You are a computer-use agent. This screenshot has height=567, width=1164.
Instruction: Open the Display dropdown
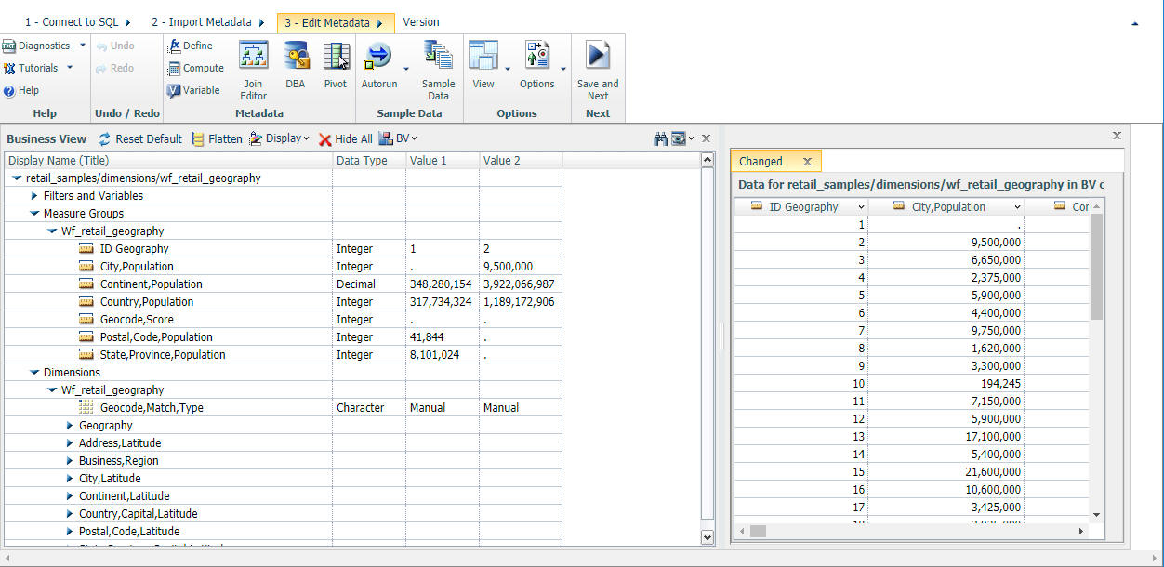pos(278,138)
